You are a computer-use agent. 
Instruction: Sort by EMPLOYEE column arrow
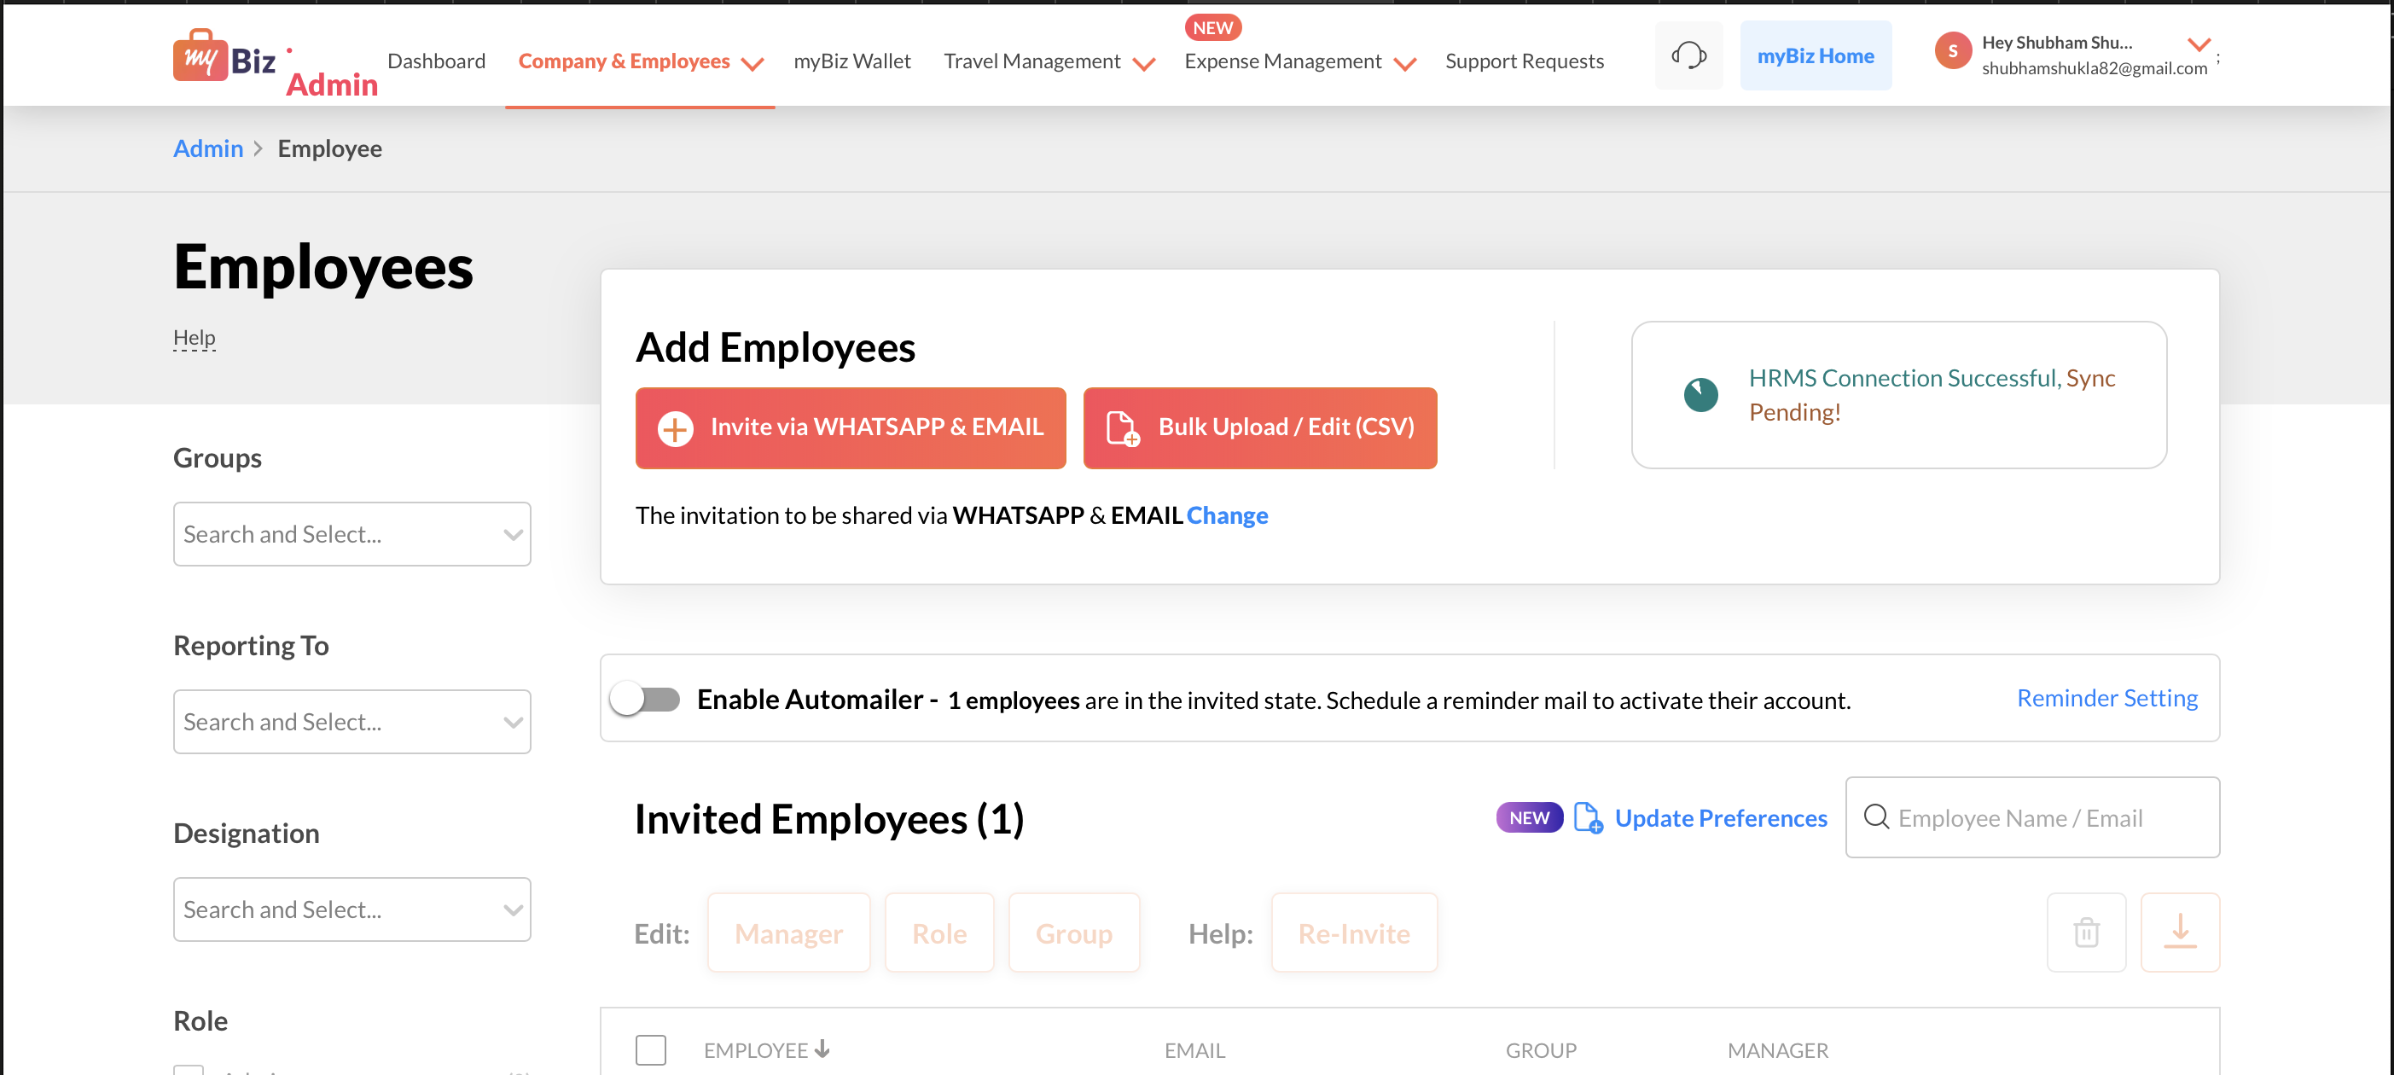point(822,1049)
